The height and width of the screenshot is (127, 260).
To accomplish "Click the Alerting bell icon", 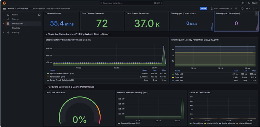I will tap(8, 32).
